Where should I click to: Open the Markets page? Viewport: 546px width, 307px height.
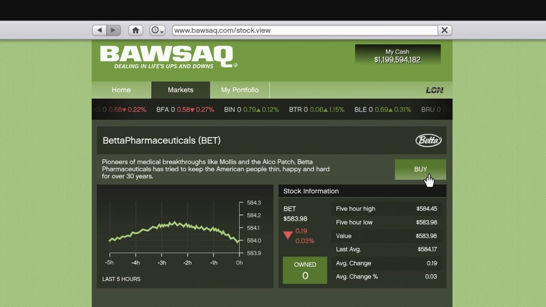point(180,90)
